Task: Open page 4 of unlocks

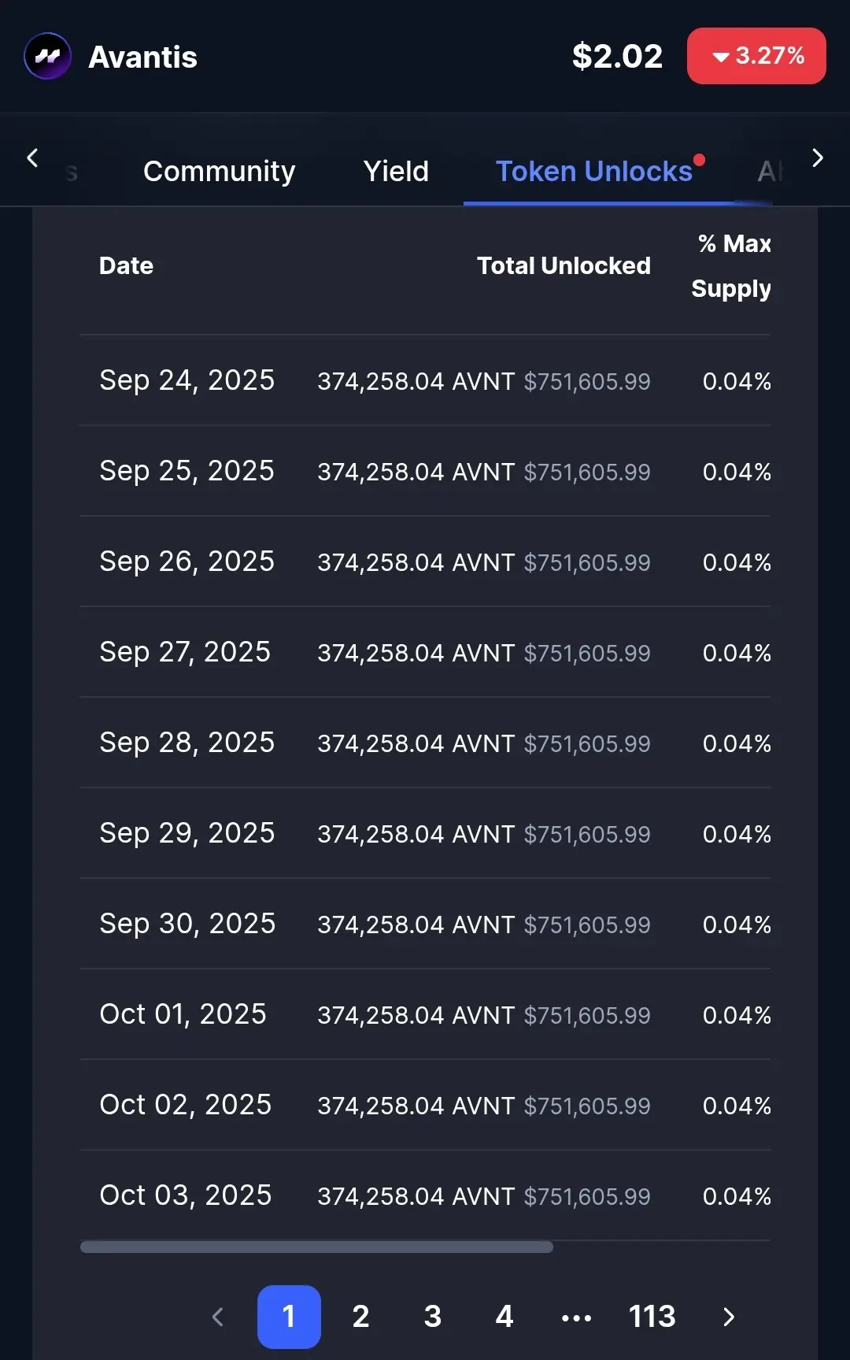Action: click(504, 1317)
